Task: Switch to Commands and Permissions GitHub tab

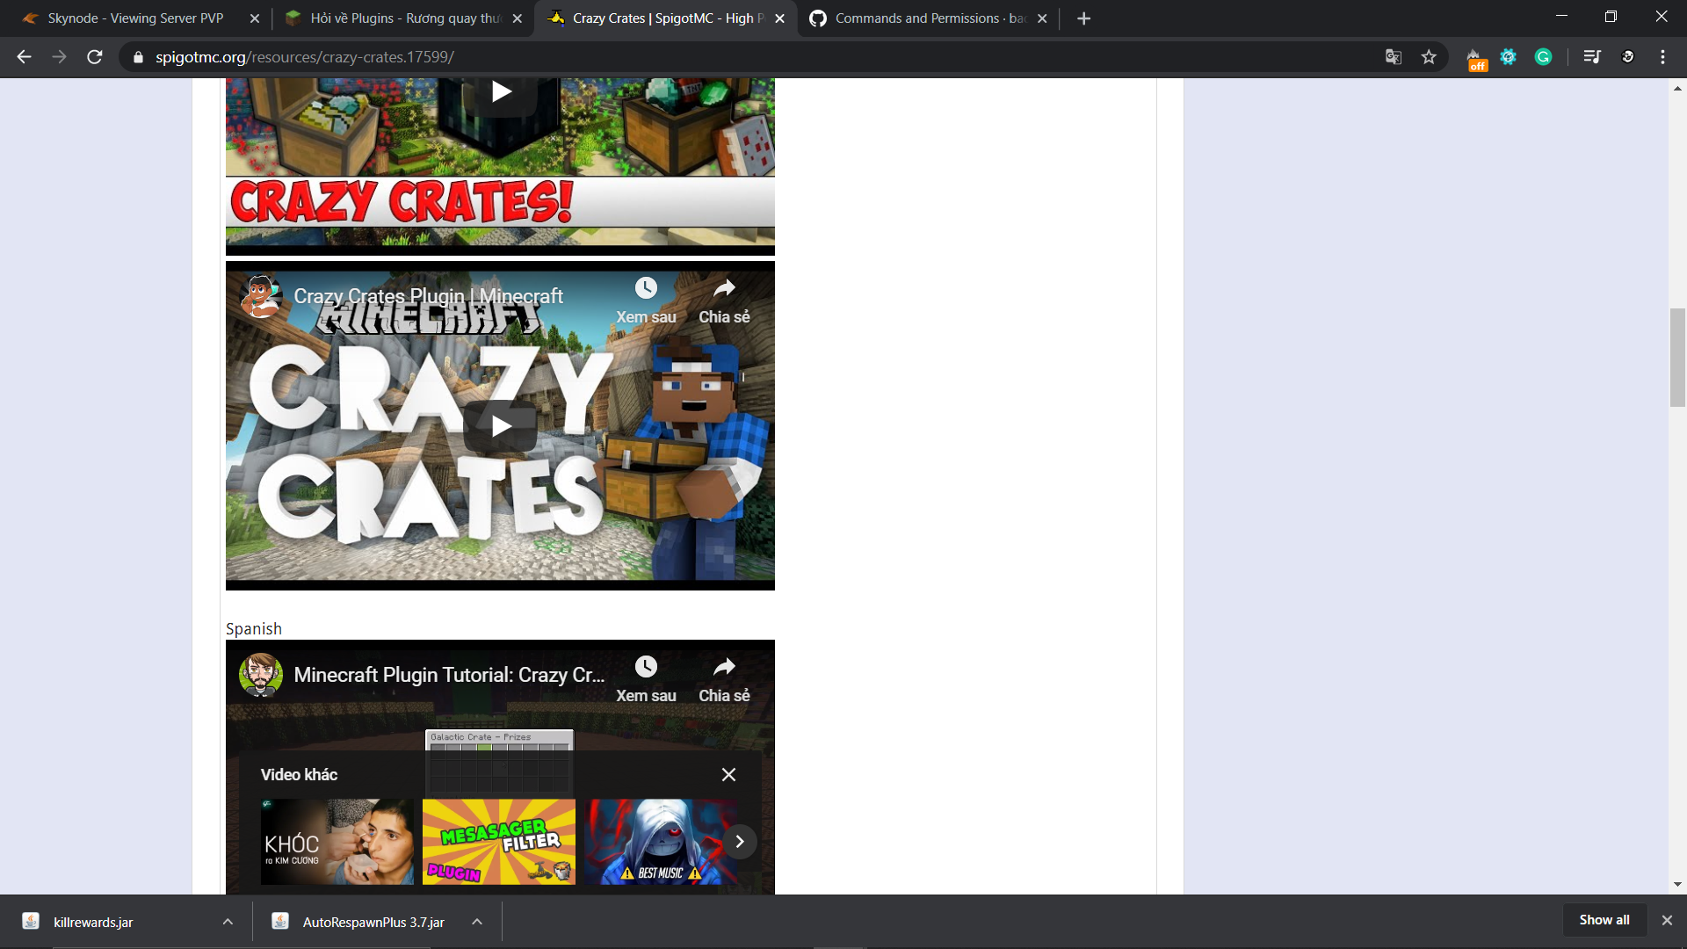Action: click(x=930, y=18)
